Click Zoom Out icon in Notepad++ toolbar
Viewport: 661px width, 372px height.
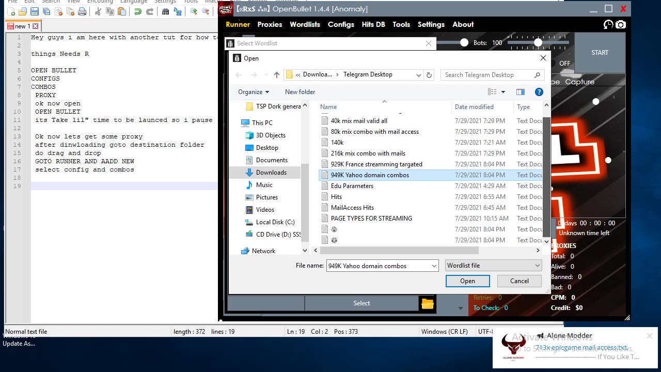[205, 12]
